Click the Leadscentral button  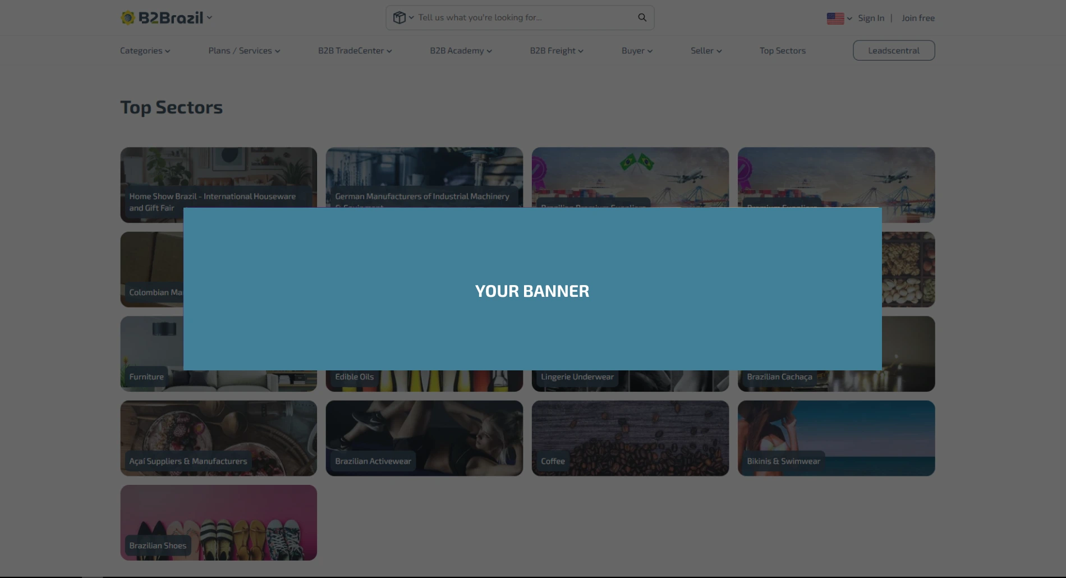pyautogui.click(x=893, y=51)
